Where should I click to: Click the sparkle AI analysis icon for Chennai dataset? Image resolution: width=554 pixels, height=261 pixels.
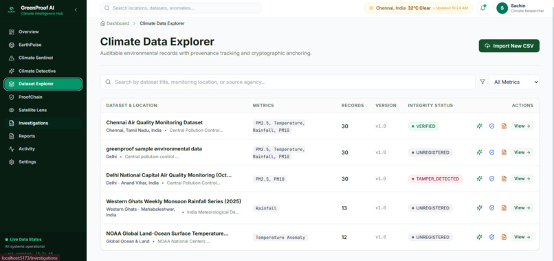479,126
